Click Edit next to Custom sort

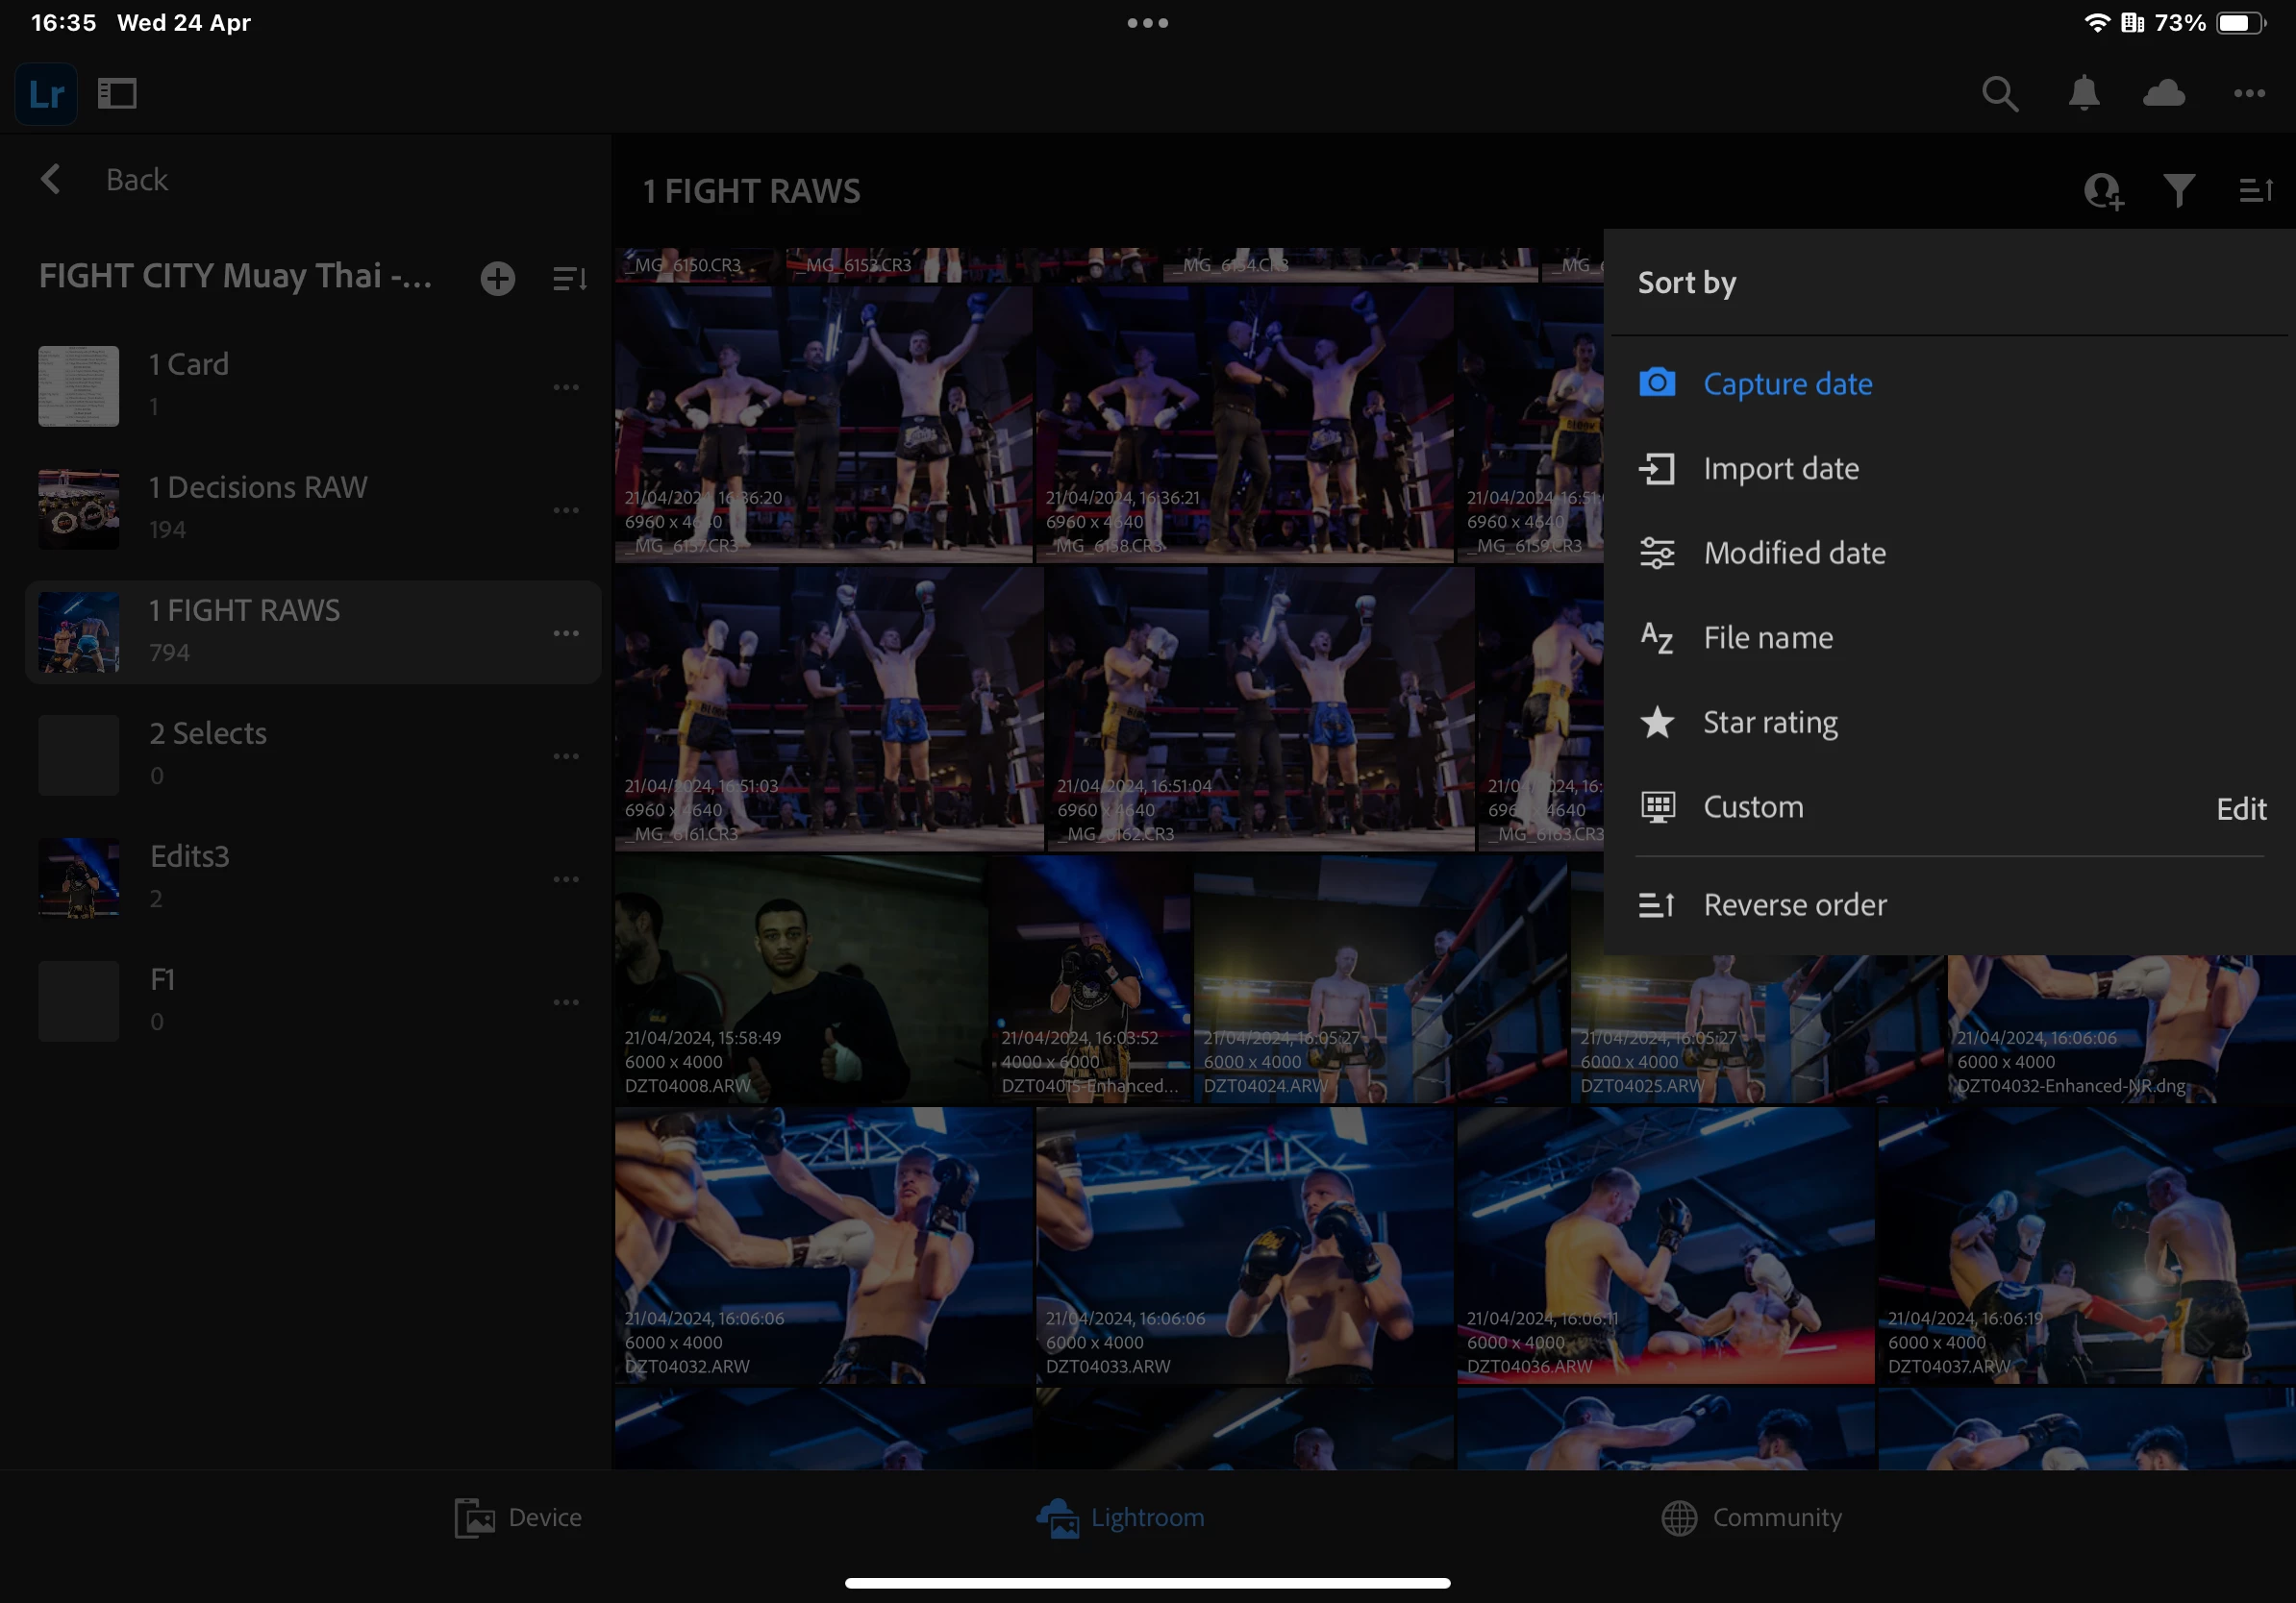click(x=2240, y=808)
